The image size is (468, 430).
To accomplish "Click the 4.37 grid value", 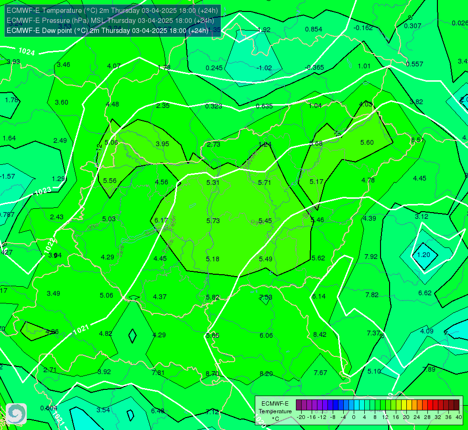I will (x=160, y=297).
